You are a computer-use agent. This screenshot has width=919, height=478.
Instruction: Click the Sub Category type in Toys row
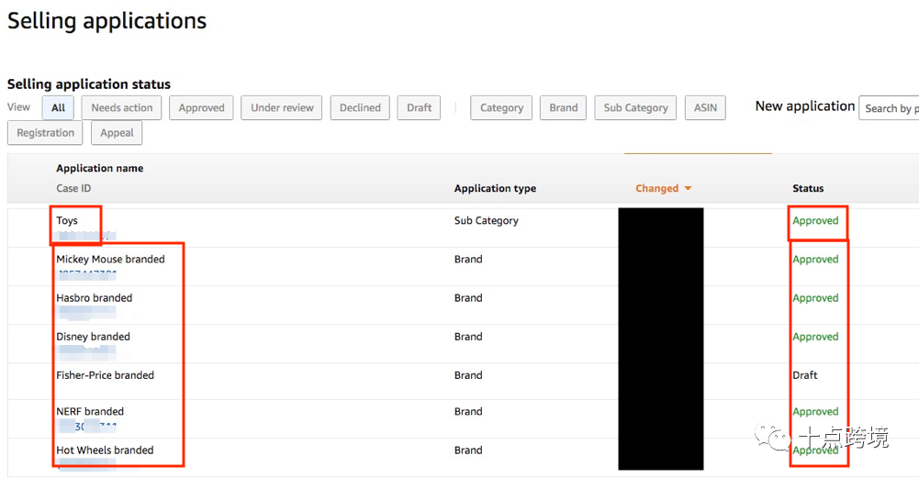486,221
